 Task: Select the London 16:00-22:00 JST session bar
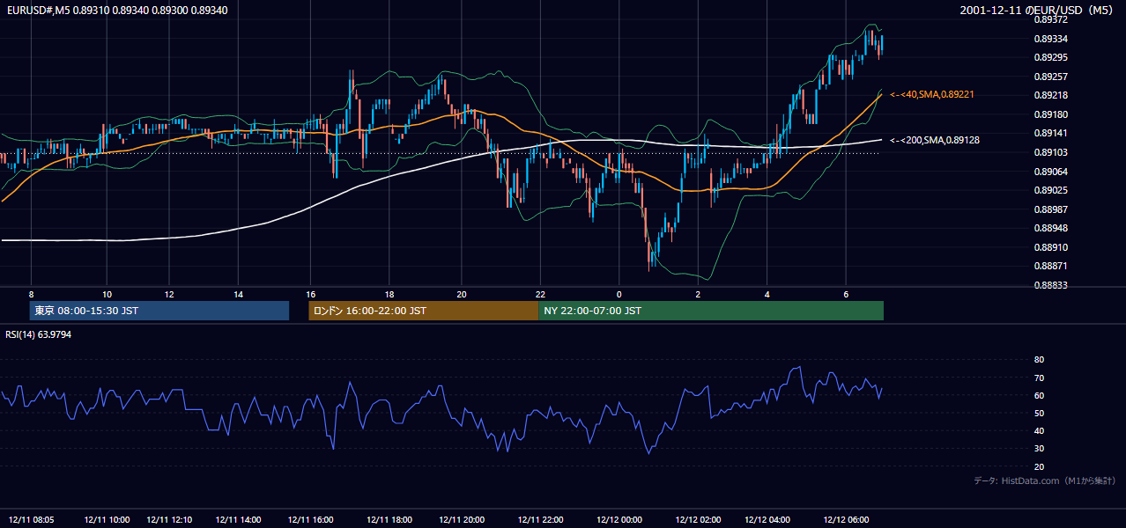point(423,311)
